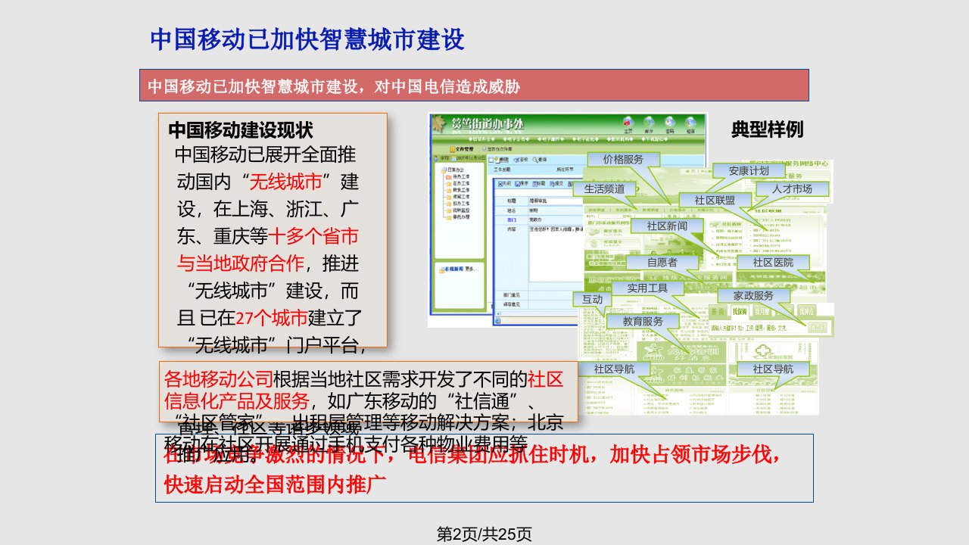Click the red banner subtitle about 中国电信造成威胁
Viewport: 969px width, 545px height.
click(334, 86)
